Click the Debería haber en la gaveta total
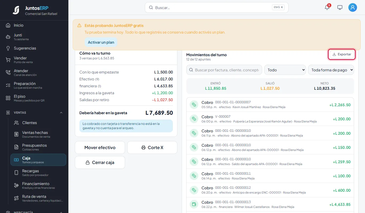Image resolution: width=365 pixels, height=213 pixels. click(x=159, y=113)
